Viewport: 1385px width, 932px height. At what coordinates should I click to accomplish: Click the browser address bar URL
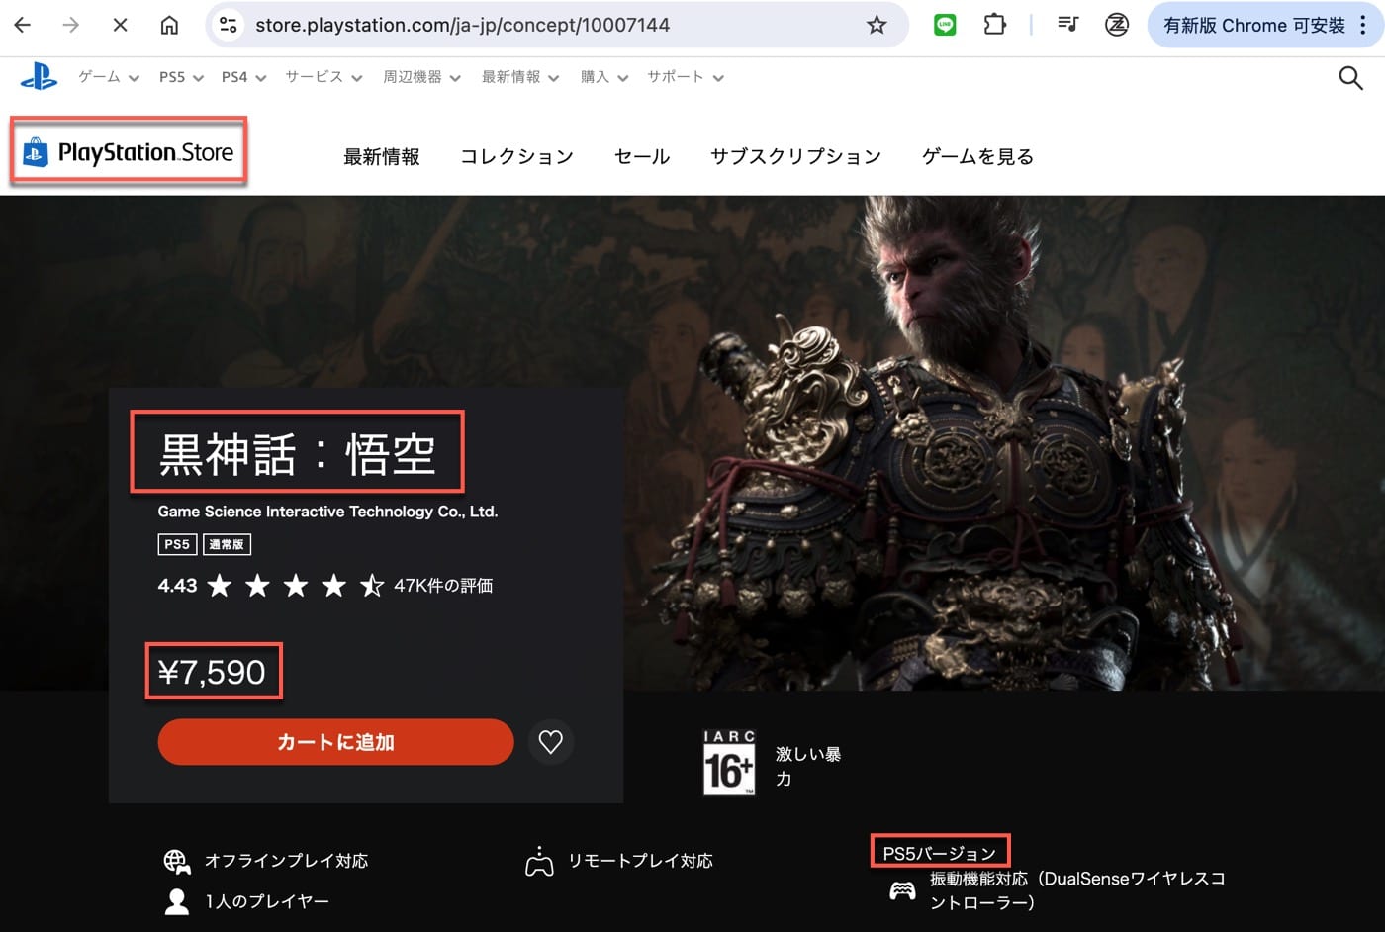pos(462,25)
